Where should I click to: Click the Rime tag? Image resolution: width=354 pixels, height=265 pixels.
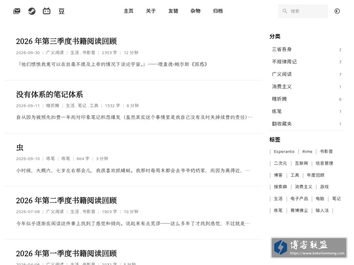pyautogui.click(x=307, y=152)
